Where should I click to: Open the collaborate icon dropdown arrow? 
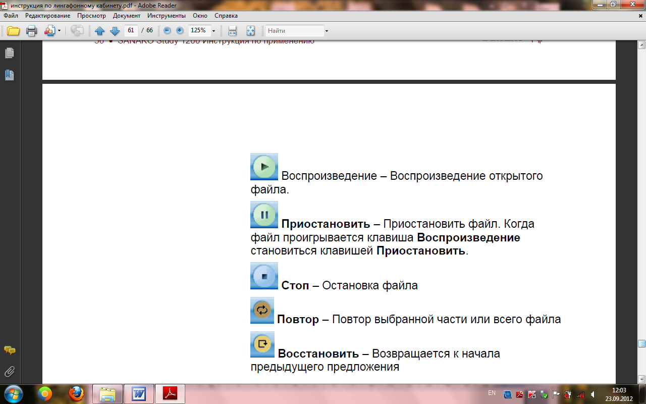(59, 31)
